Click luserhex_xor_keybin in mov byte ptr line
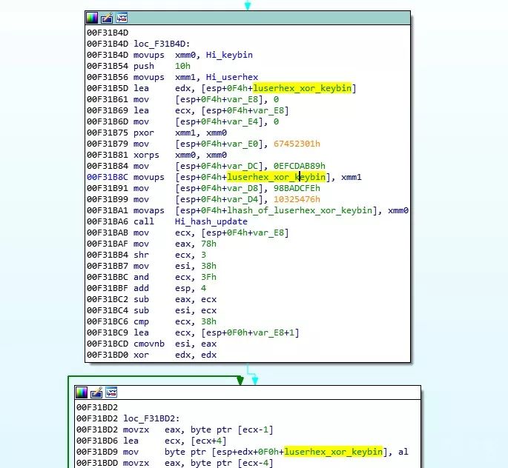This screenshot has height=468, width=508. click(x=334, y=452)
